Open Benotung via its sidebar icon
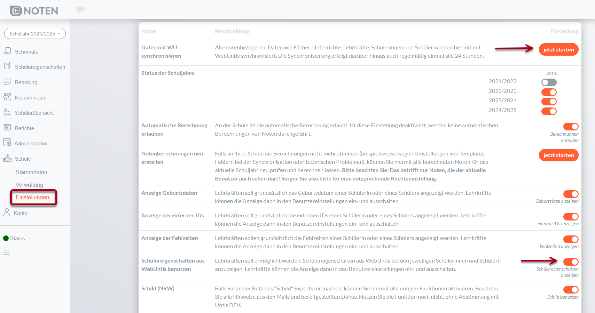The width and height of the screenshot is (595, 313). (x=7, y=82)
